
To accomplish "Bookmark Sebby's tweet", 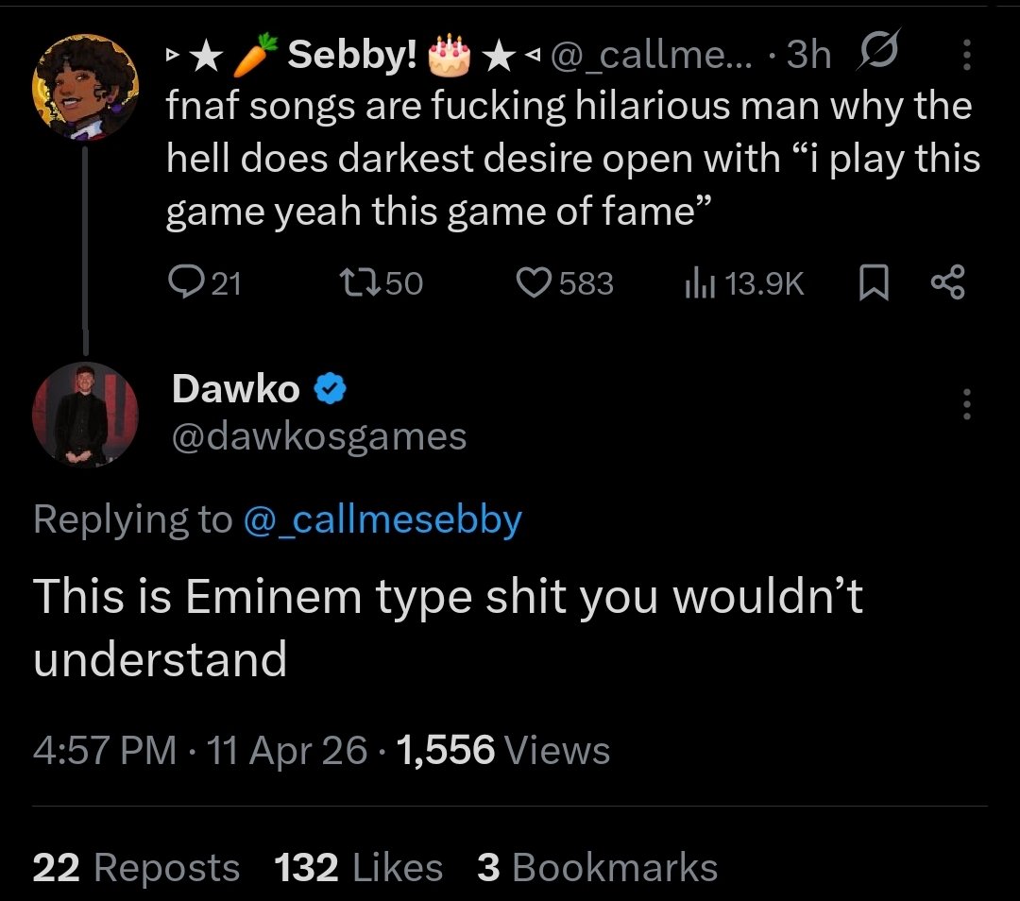I will click(874, 283).
